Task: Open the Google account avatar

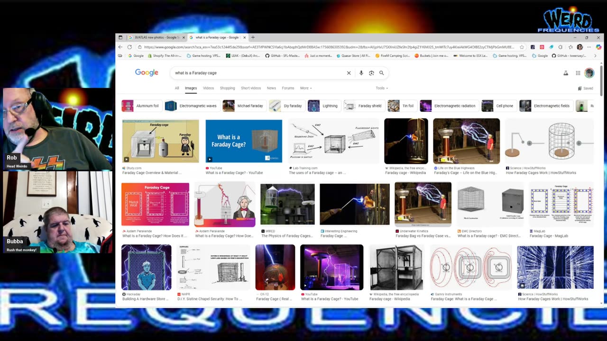Action: pos(589,73)
